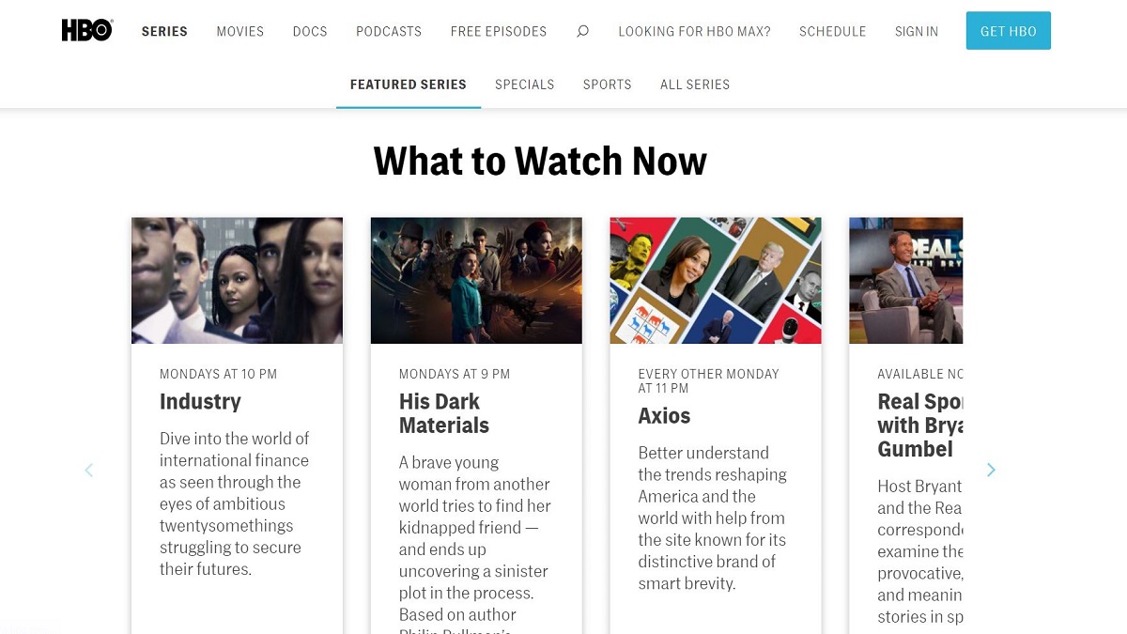Go to Free Episodes
Image resolution: width=1127 pixels, height=634 pixels.
pyautogui.click(x=499, y=31)
